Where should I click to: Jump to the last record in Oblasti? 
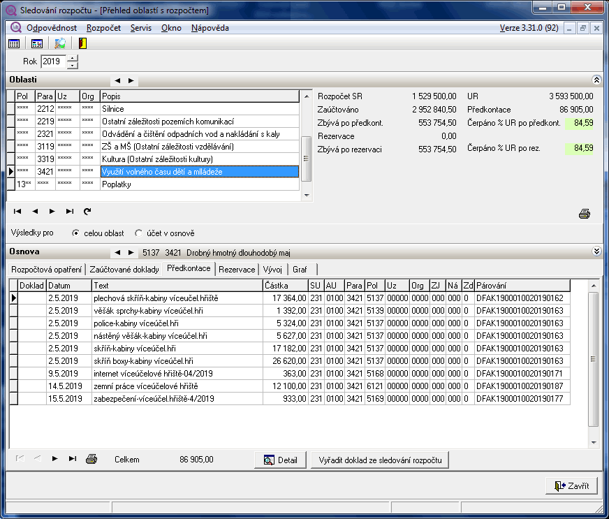[x=70, y=211]
